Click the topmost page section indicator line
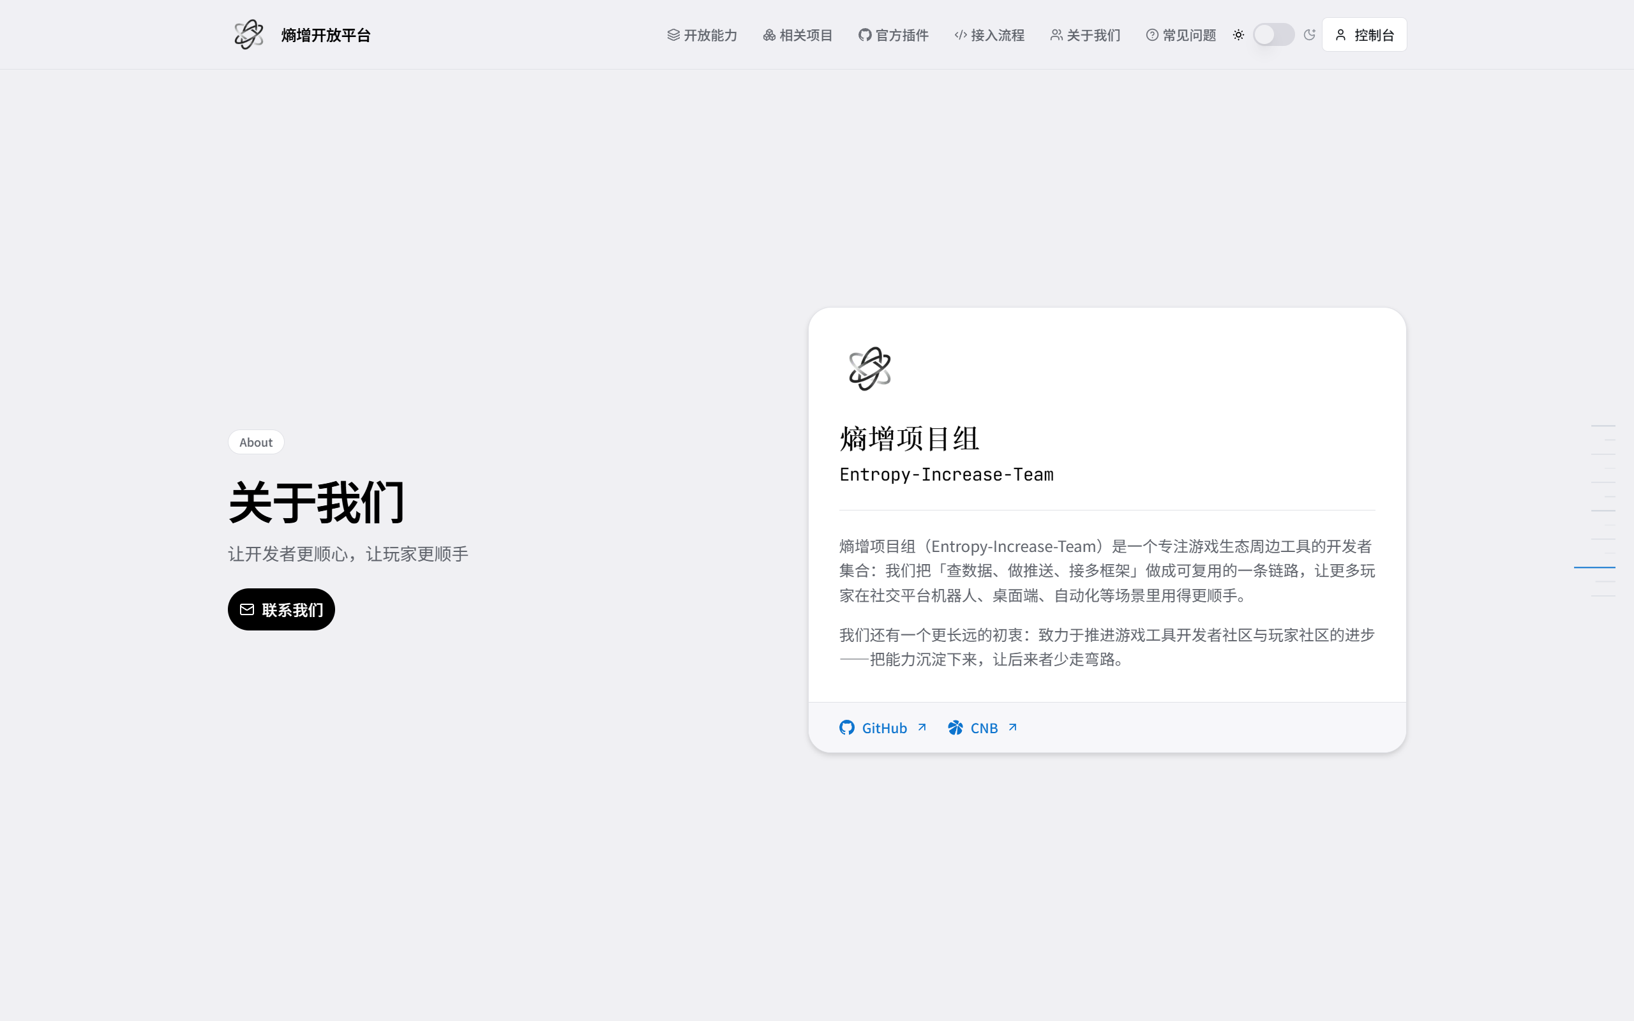Screen dimensions: 1634x1021 coord(1603,426)
